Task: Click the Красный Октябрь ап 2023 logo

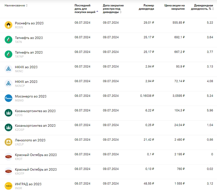Action: point(8,171)
